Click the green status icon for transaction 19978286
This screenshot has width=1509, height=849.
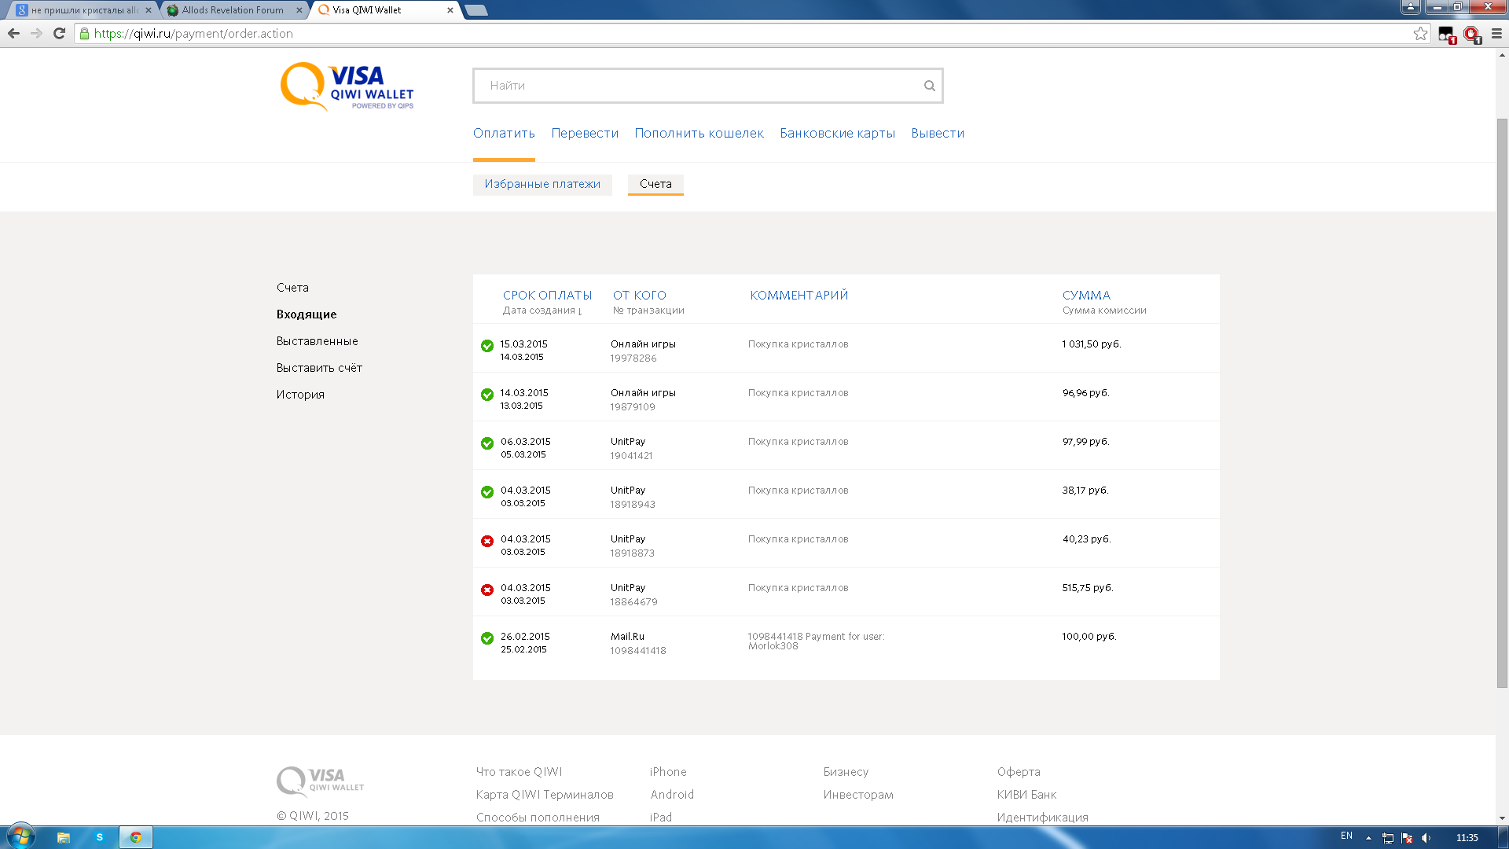pos(487,346)
